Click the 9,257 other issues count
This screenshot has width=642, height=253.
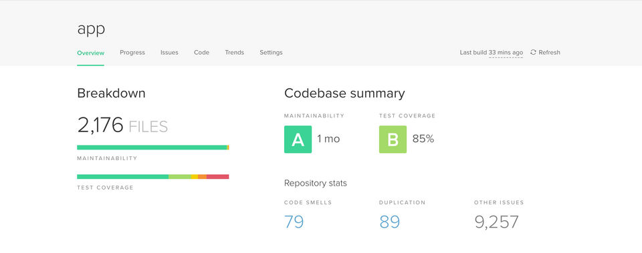pyautogui.click(x=496, y=222)
